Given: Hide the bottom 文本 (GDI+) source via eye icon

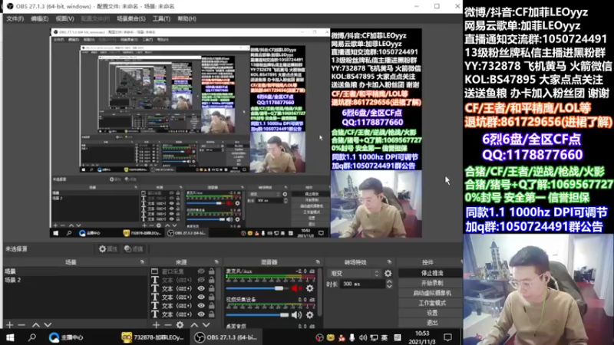Looking at the screenshot, I should tap(201, 314).
